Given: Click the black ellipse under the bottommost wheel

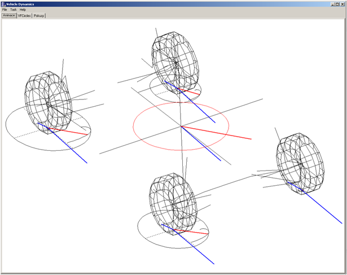Looking at the screenshot, I should pos(144,236).
